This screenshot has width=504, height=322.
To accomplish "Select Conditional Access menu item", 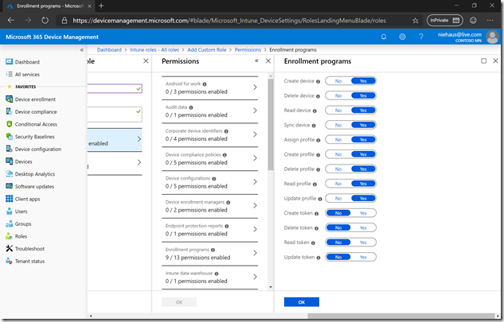I will click(36, 124).
